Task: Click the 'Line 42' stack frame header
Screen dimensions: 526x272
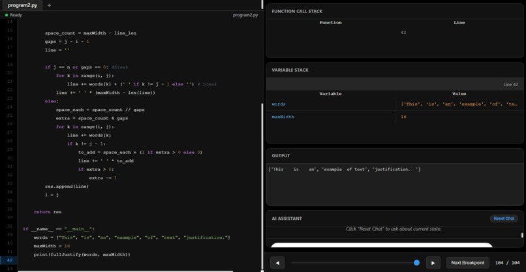Action: [x=395, y=84]
